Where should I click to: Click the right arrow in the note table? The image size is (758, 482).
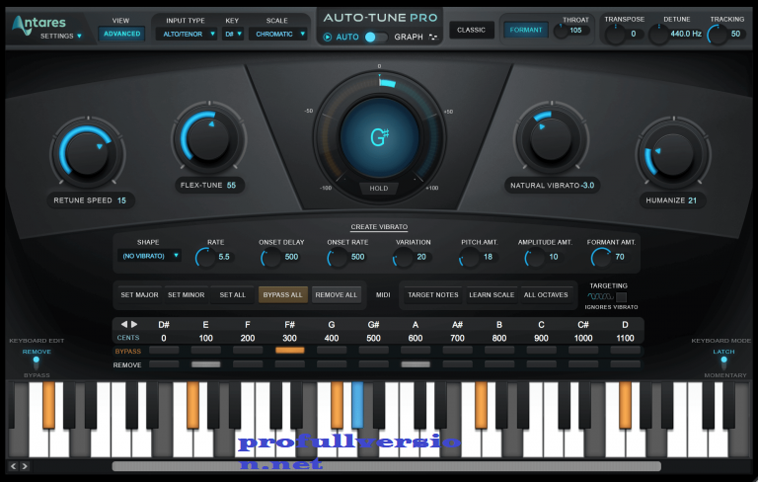coord(134,324)
